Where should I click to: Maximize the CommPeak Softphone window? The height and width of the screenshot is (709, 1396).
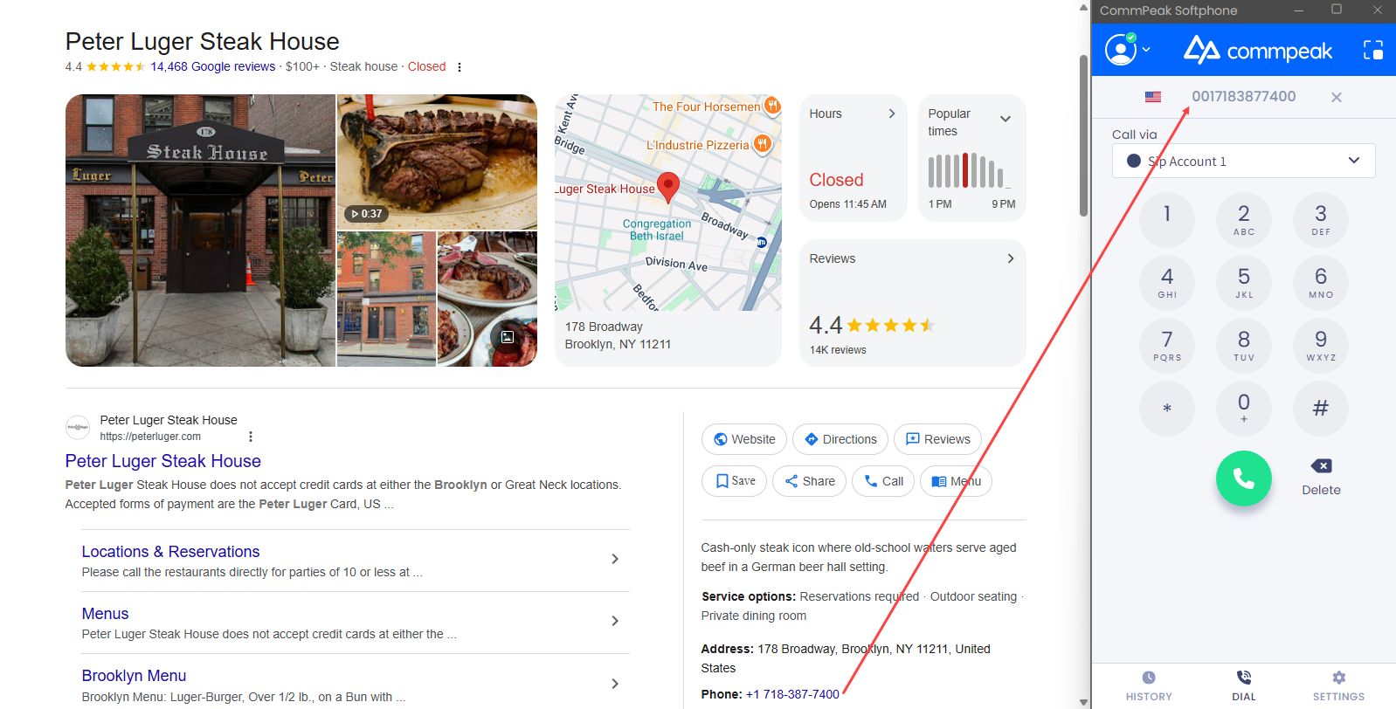pos(1336,10)
